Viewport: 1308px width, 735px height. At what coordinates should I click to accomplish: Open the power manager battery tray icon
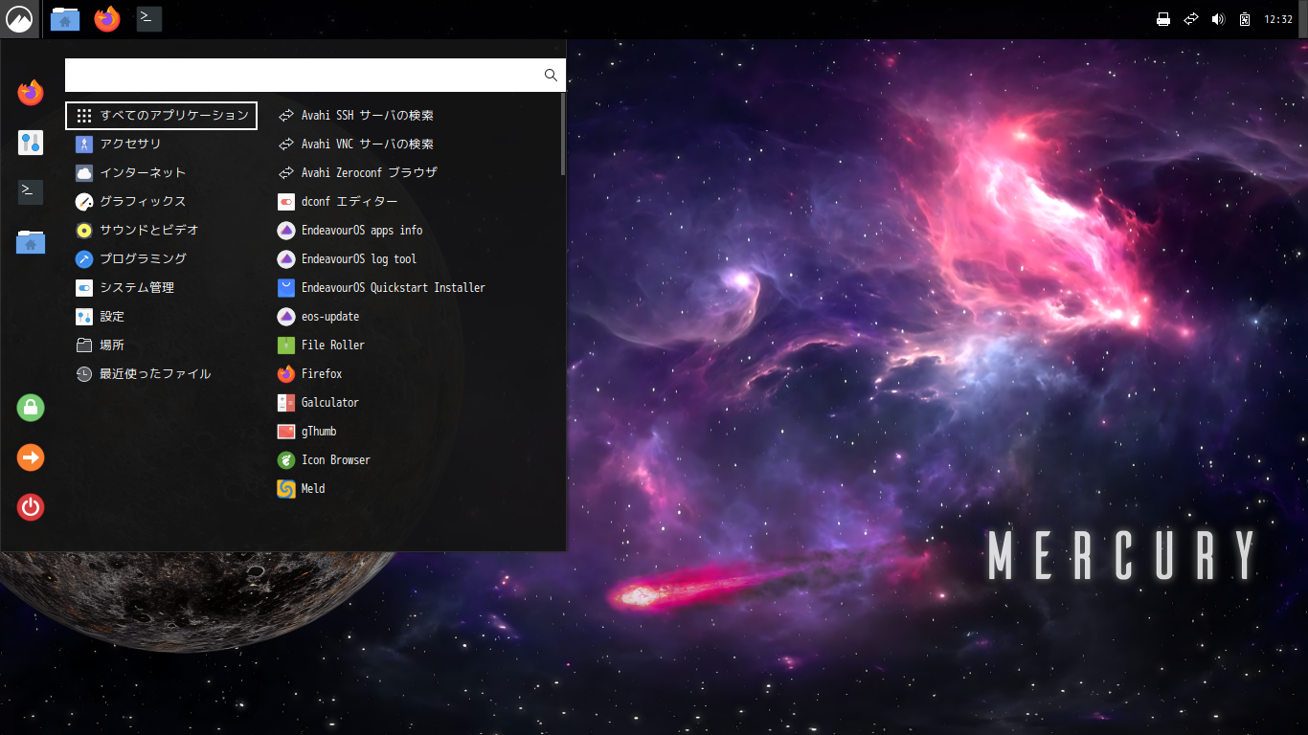[1245, 19]
